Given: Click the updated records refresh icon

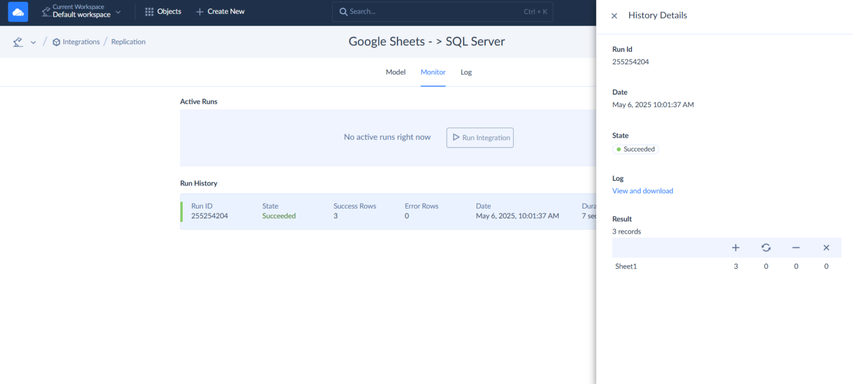Looking at the screenshot, I should point(766,247).
